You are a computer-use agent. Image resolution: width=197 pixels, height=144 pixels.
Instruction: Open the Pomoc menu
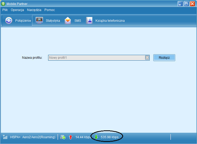coord(50,10)
